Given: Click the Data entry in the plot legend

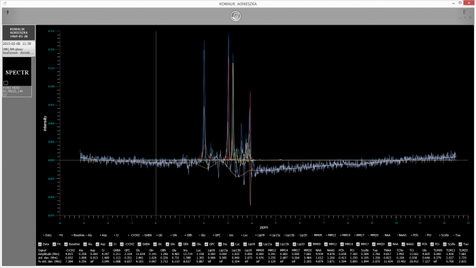Looking at the screenshot, I should [48, 235].
